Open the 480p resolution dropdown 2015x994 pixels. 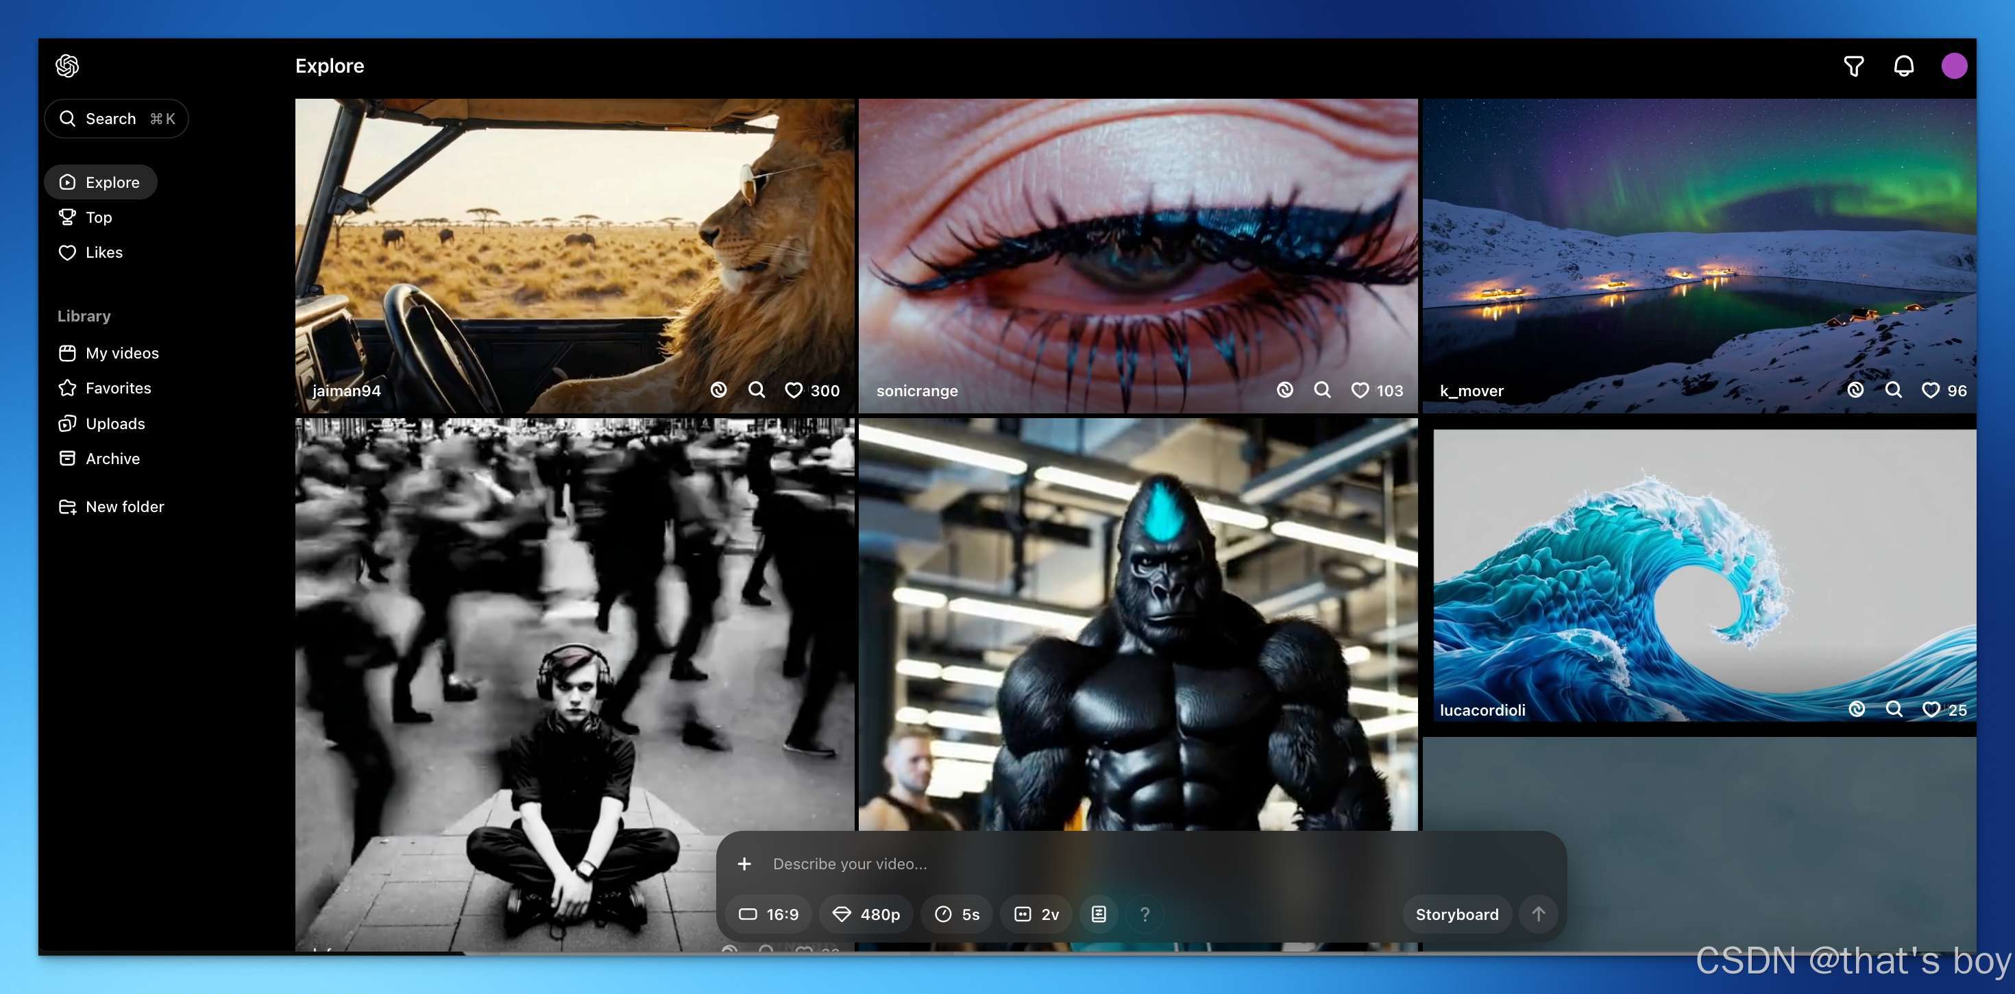(866, 914)
